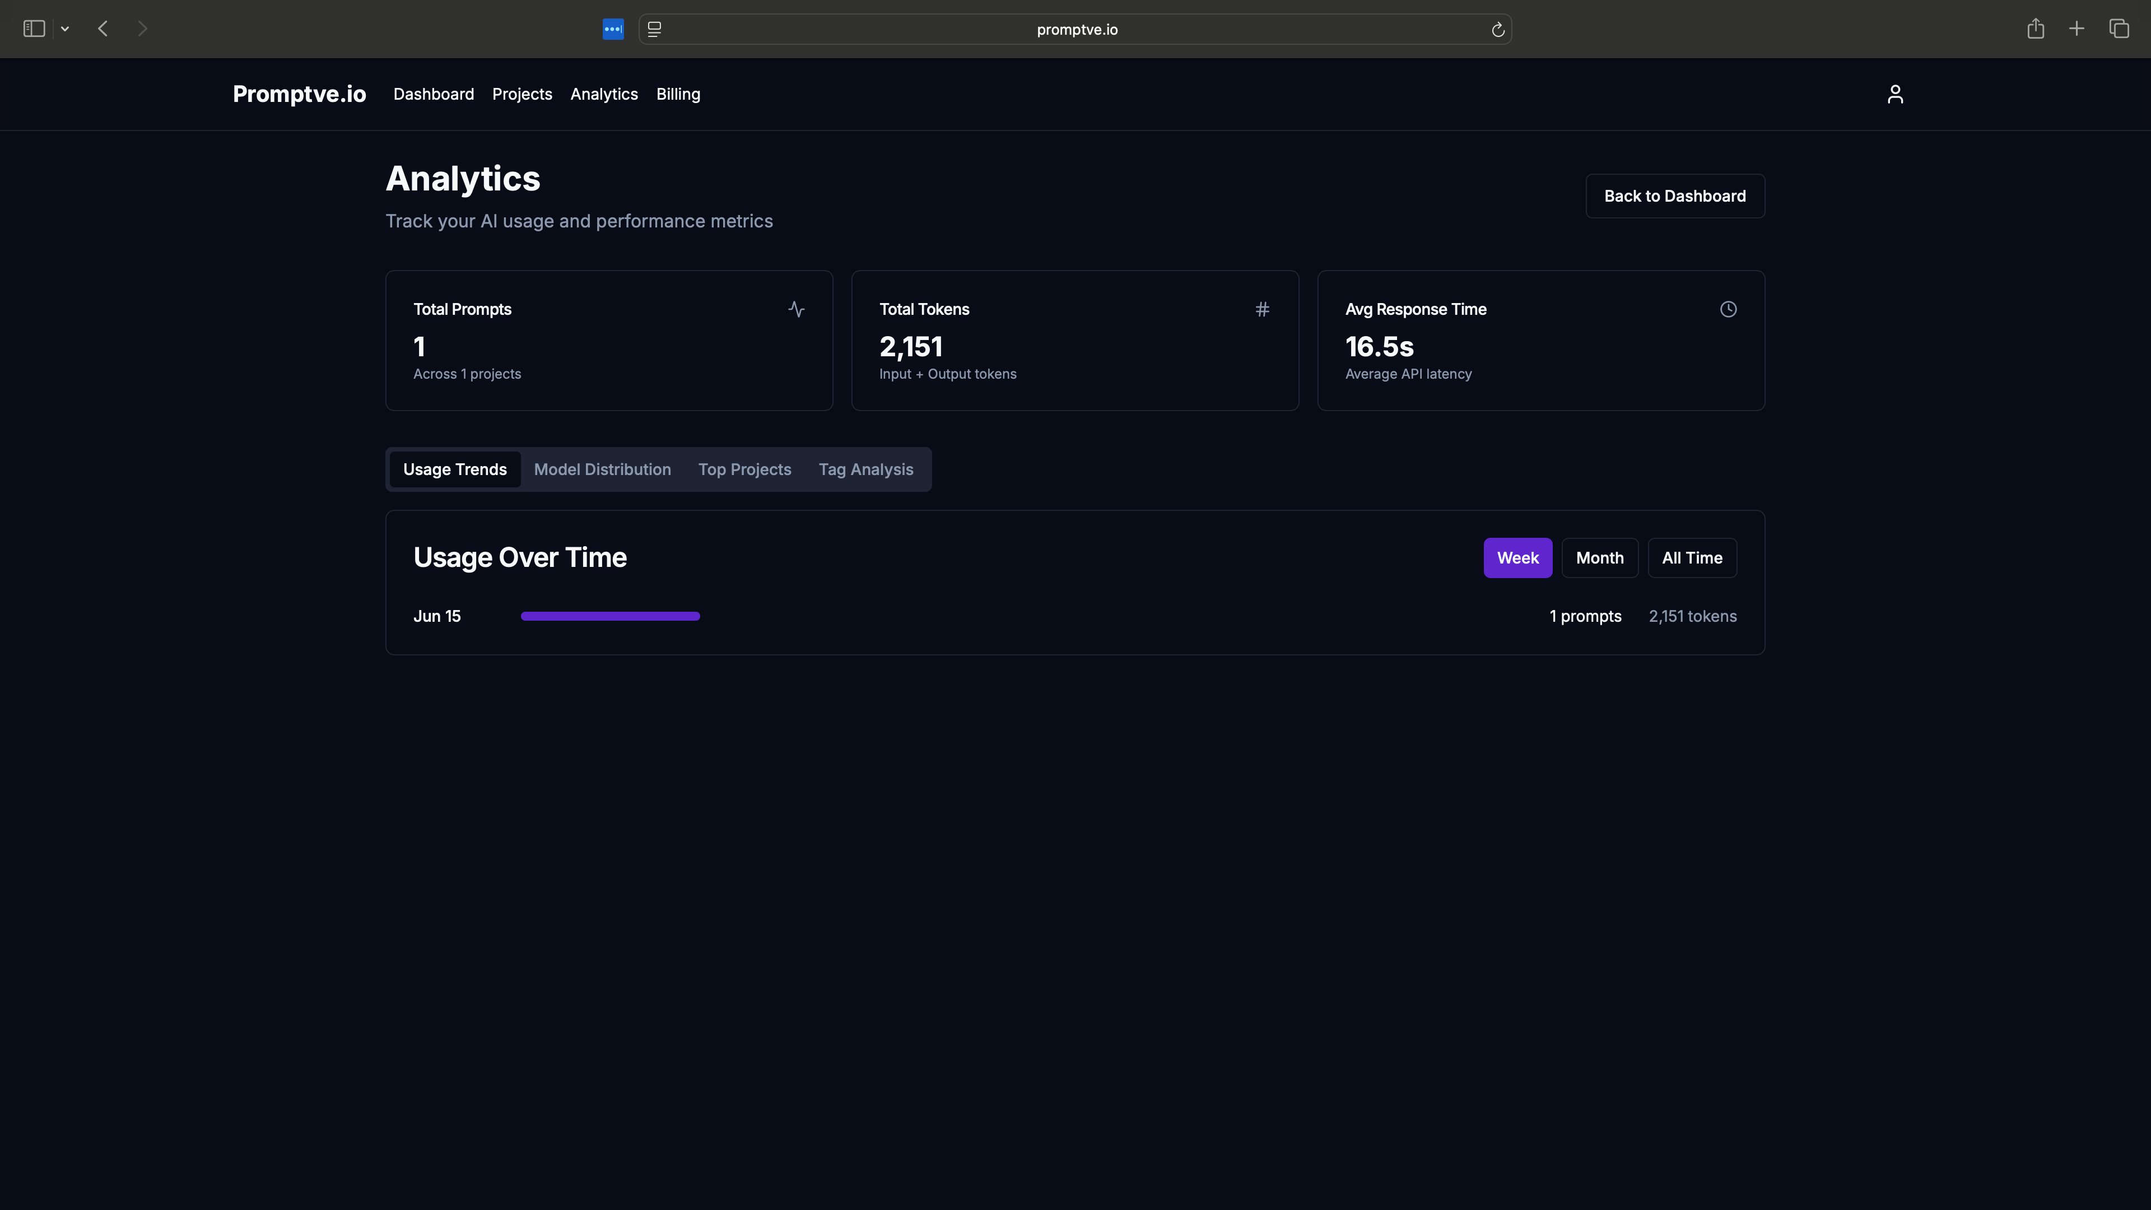2151x1210 pixels.
Task: Select the Week time range
Action: pyautogui.click(x=1517, y=558)
